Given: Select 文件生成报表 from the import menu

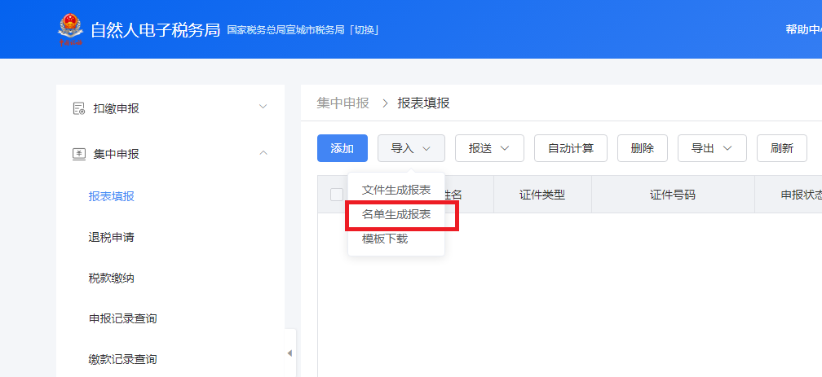Looking at the screenshot, I should 396,190.
